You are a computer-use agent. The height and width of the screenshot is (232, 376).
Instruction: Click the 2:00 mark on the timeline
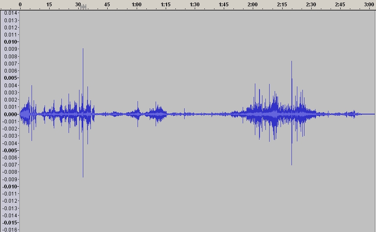252,4
